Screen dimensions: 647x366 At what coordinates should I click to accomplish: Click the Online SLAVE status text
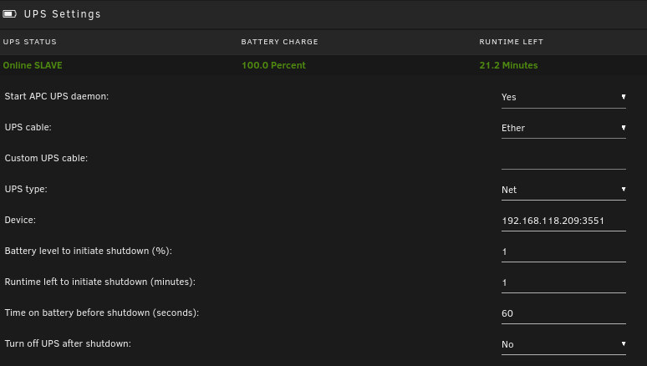tap(33, 66)
